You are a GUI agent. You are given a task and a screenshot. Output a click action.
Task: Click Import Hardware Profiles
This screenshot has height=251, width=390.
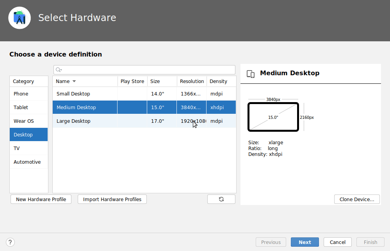[112, 199]
